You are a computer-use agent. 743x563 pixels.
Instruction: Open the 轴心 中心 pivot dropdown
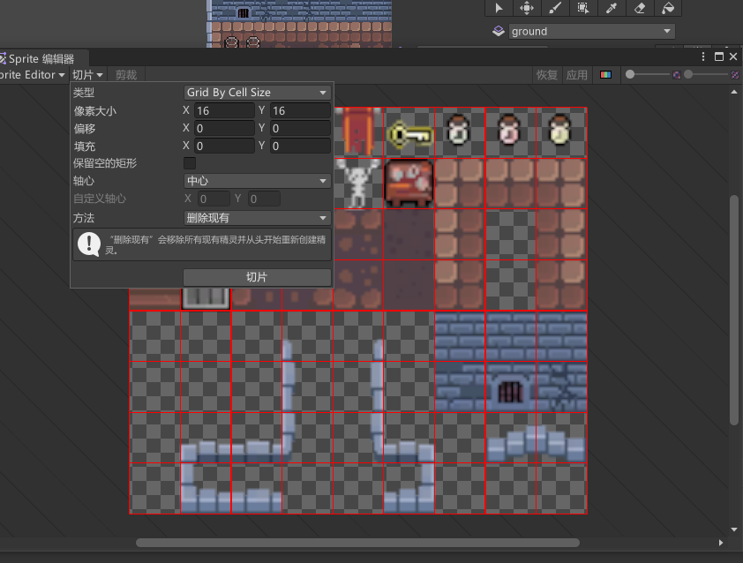point(257,181)
